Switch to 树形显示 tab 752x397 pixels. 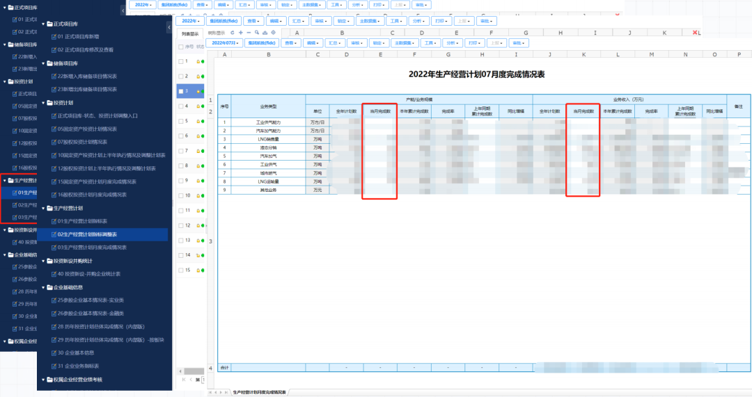point(217,33)
